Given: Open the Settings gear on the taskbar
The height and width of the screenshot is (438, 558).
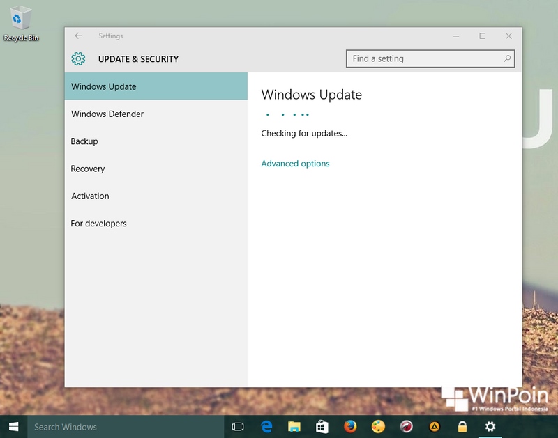Looking at the screenshot, I should coord(489,427).
